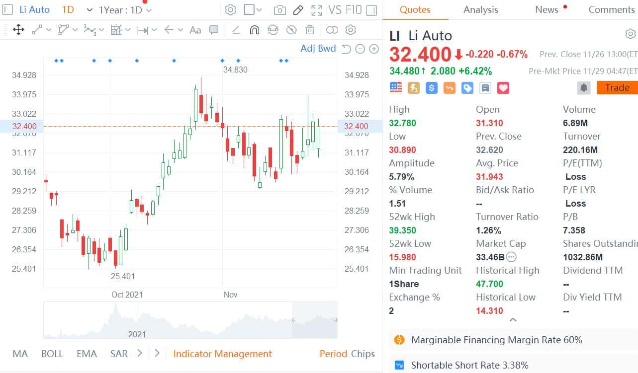Viewport: 638px width, 373px height.
Task: Click the bell notification icon
Action: tap(584, 87)
